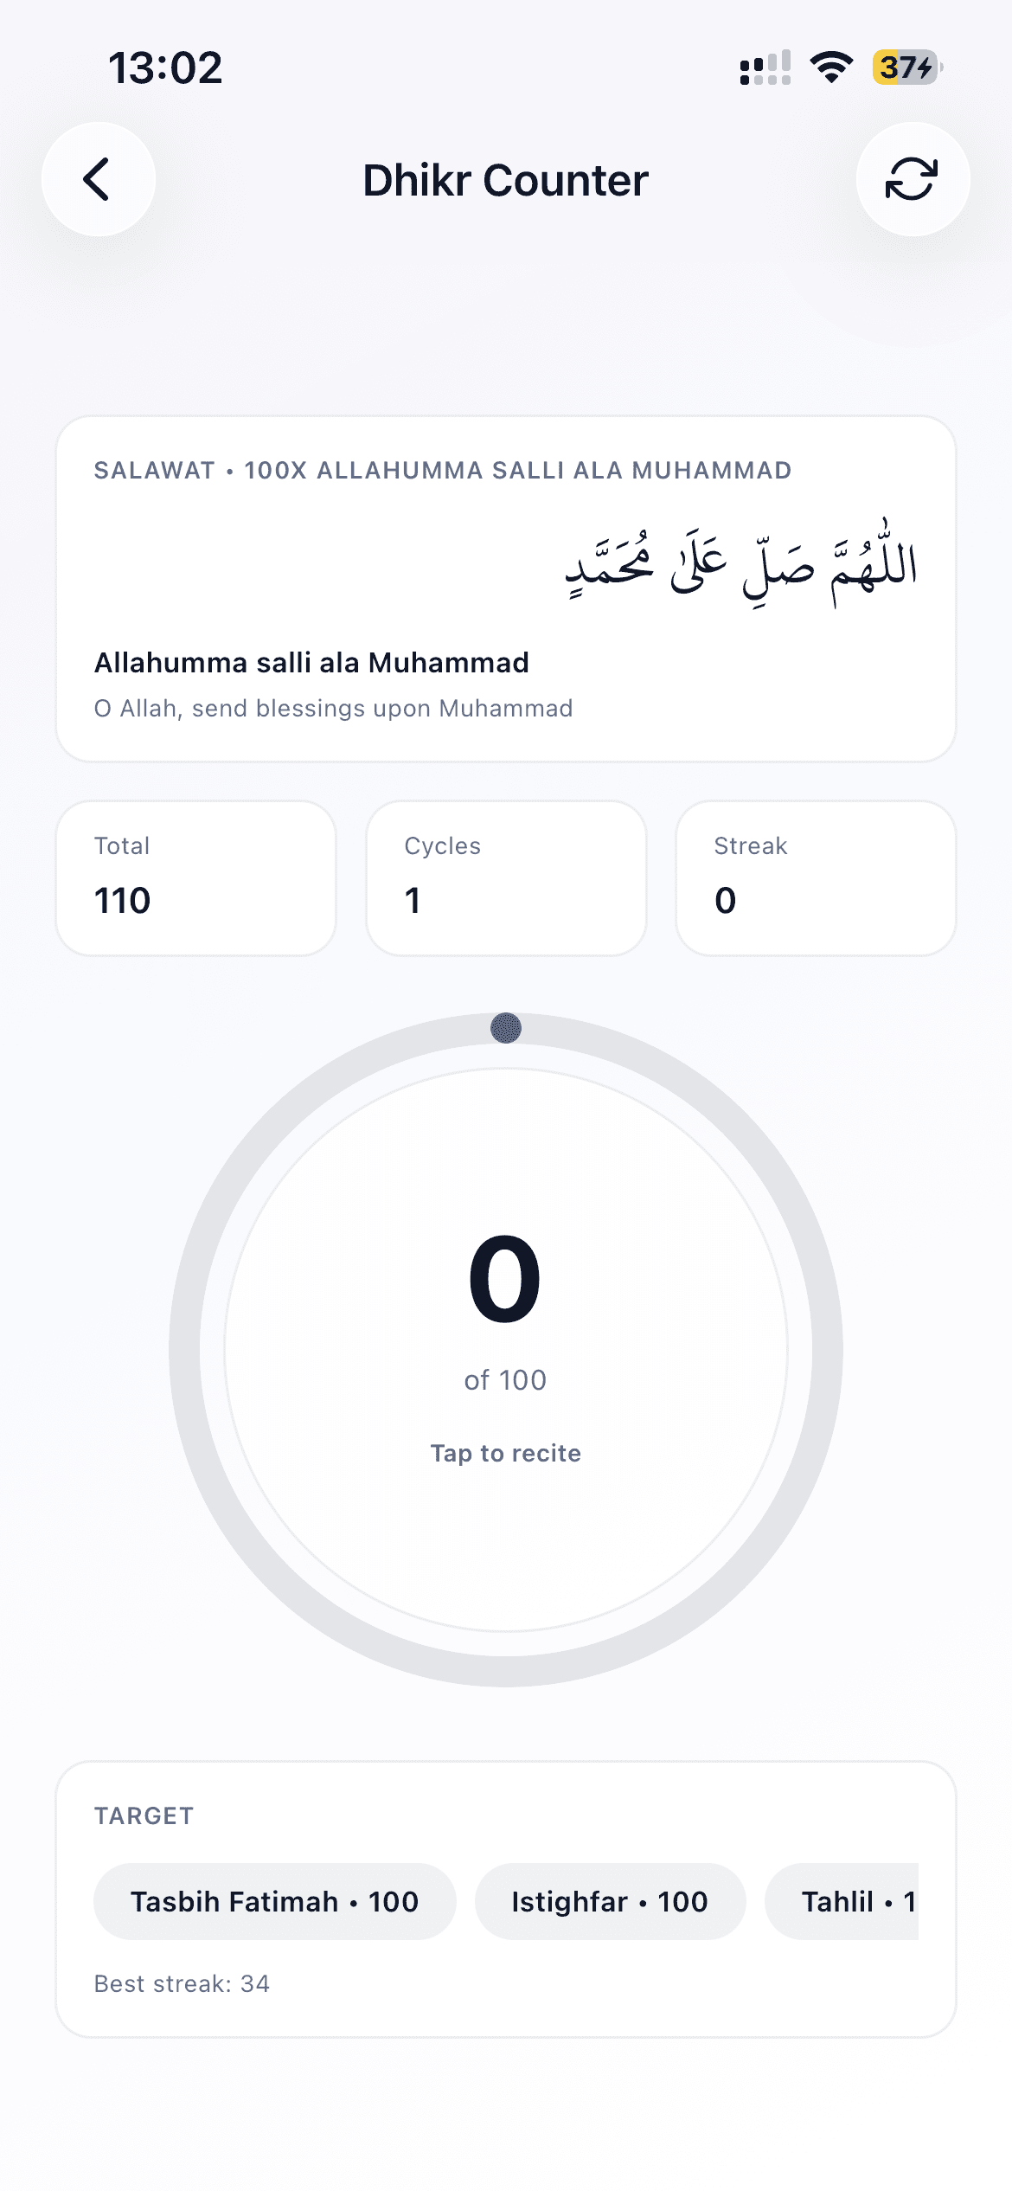Open the Cycles stat card
The image size is (1012, 2191).
click(506, 878)
